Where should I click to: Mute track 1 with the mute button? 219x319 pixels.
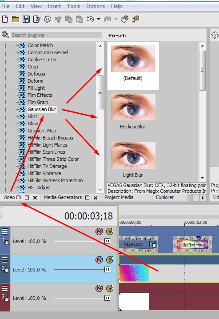(99, 231)
